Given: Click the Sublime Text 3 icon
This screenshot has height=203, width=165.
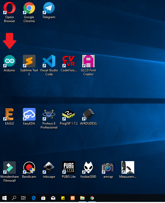Looking at the screenshot, I should click(29, 61).
